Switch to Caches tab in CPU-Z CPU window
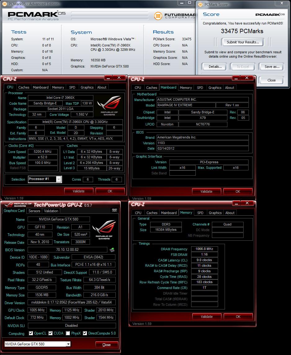Image resolution: width=291 pixels, height=355 pixels. [24, 87]
